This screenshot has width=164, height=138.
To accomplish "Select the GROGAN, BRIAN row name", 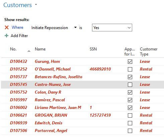I will [51, 115].
